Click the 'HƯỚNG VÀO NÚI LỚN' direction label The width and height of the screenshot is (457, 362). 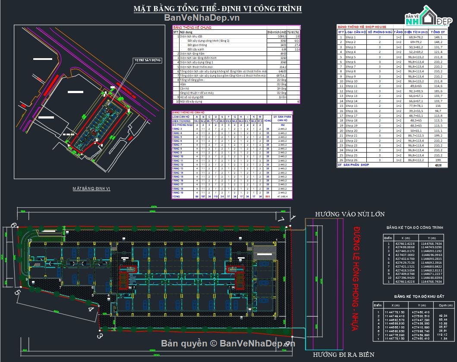click(x=350, y=214)
